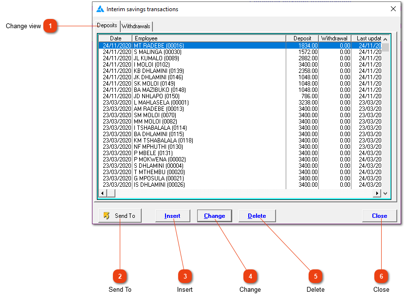Image resolution: width=405 pixels, height=301 pixels.
Task: Click deposit amount 786.00
Action: click(310, 96)
